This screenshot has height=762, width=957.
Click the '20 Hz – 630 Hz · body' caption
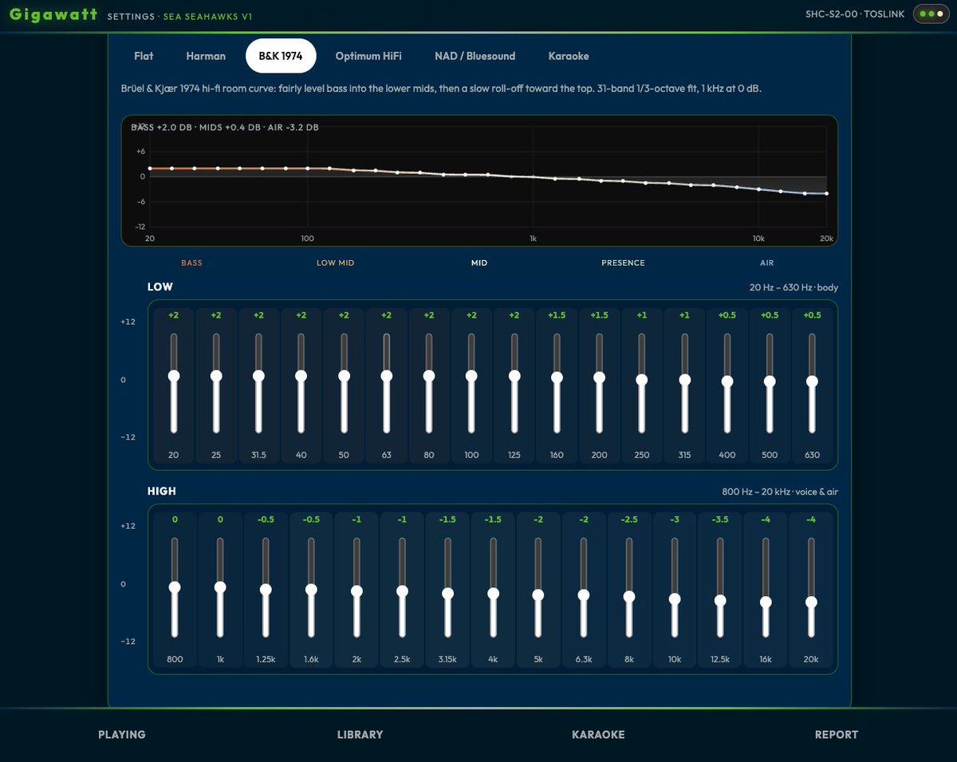coord(794,287)
